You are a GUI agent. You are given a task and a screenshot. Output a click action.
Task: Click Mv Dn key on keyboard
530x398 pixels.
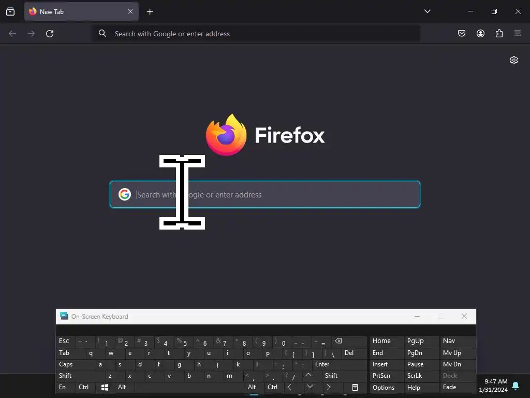[458, 364]
